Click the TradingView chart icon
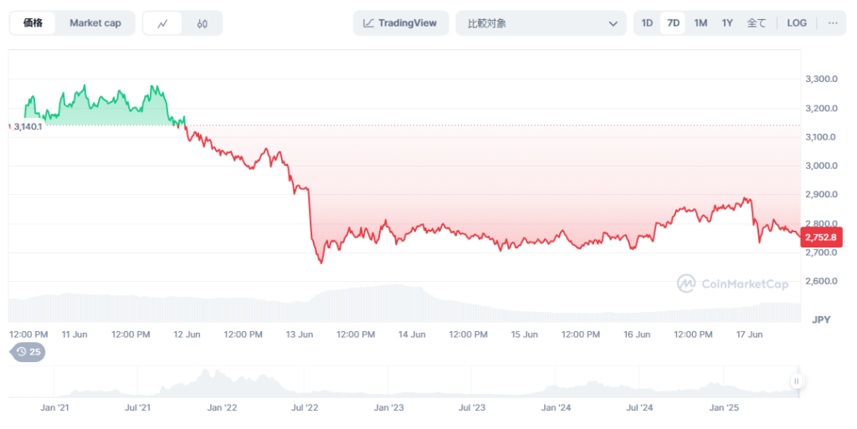 pyautogui.click(x=368, y=23)
